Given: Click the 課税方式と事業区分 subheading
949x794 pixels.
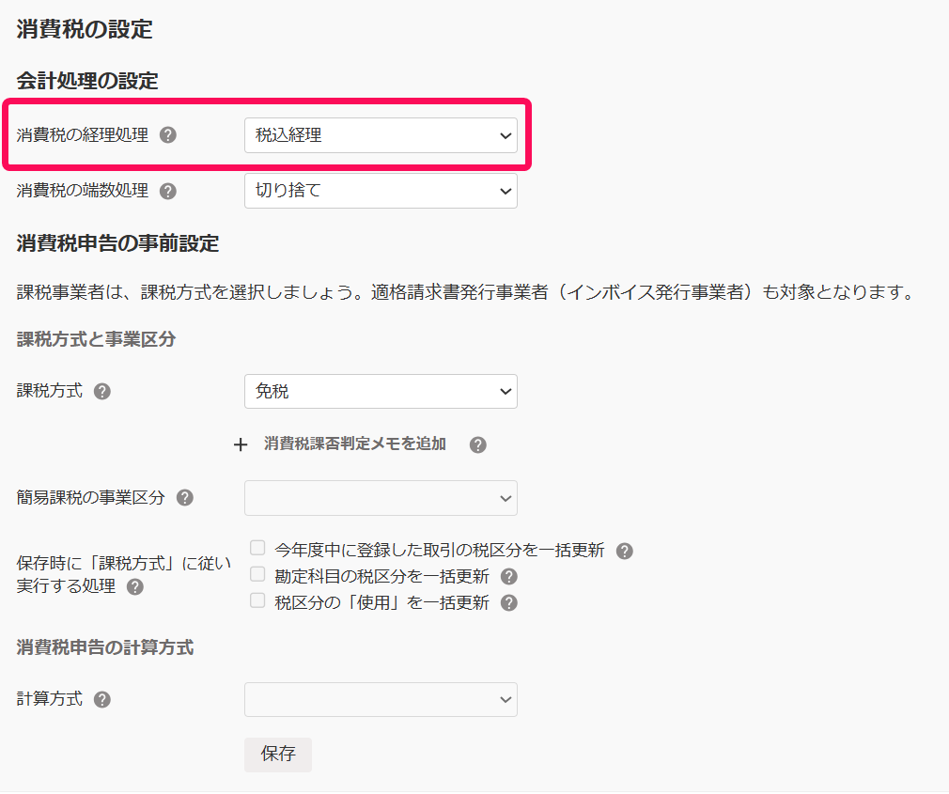Looking at the screenshot, I should point(96,339).
